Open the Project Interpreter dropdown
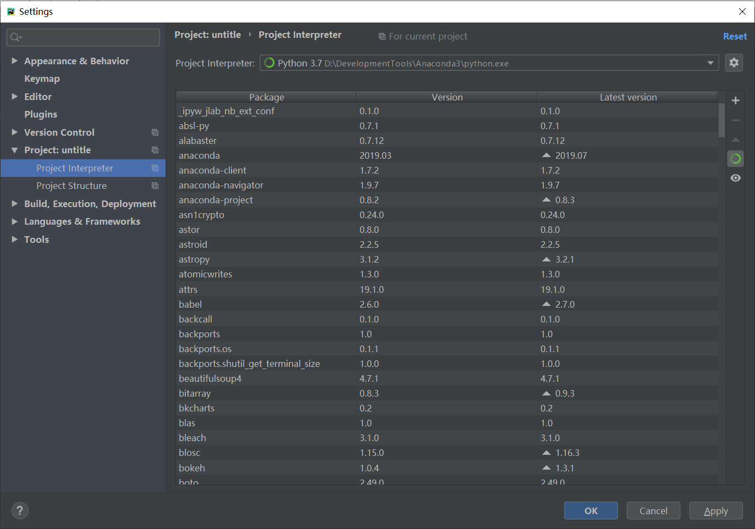The width and height of the screenshot is (755, 529). coord(710,63)
